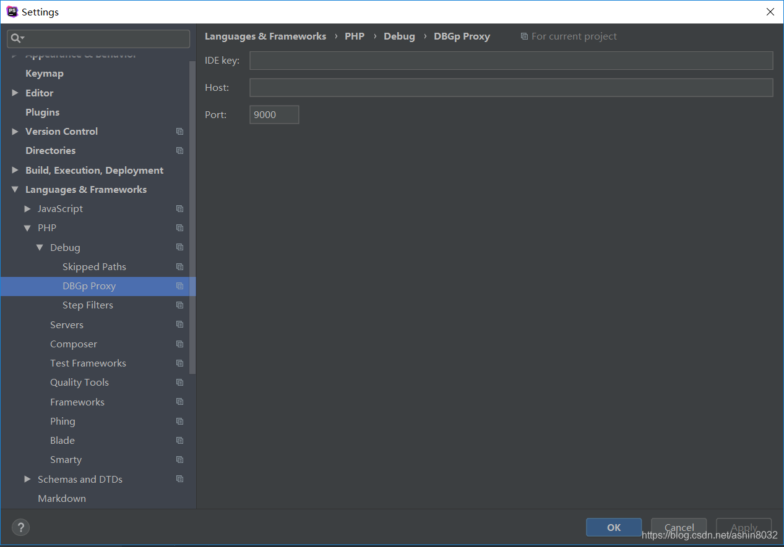Click the project-level icon beside Debug
784x547 pixels.
tap(179, 247)
